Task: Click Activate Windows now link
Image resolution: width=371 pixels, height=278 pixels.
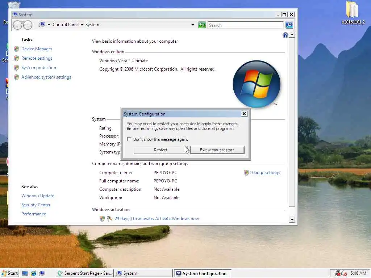Action: [177, 219]
